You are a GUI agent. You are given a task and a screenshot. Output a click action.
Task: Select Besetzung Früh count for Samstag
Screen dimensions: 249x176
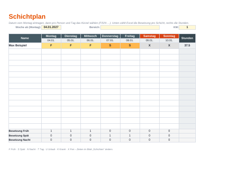149,131
